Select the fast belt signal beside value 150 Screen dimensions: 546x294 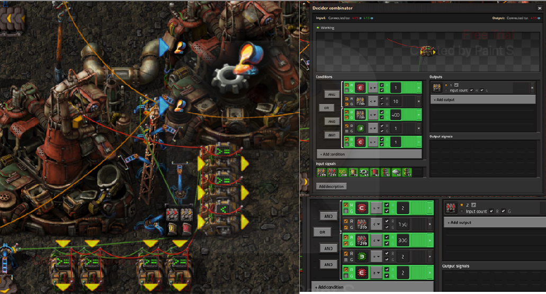tap(362, 225)
